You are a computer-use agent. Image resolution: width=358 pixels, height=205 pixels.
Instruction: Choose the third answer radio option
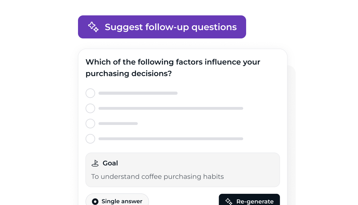pos(90,124)
